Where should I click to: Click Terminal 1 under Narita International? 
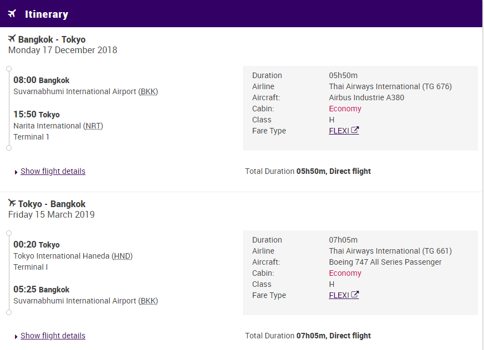click(x=31, y=137)
